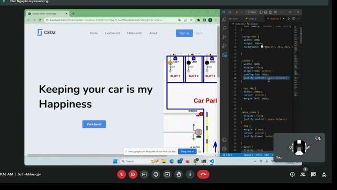Show the participants people panel
The height and width of the screenshot is (190, 337).
pyautogui.click(x=303, y=175)
